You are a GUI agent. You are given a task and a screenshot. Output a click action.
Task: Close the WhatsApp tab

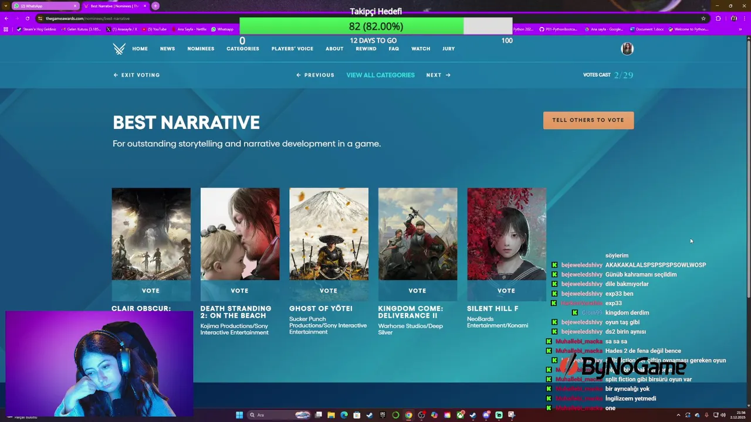point(75,6)
